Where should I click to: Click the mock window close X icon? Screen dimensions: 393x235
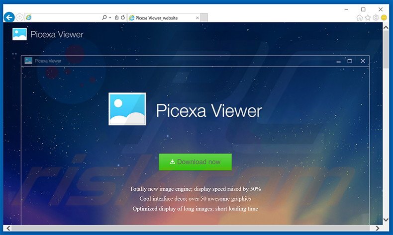[363, 61]
